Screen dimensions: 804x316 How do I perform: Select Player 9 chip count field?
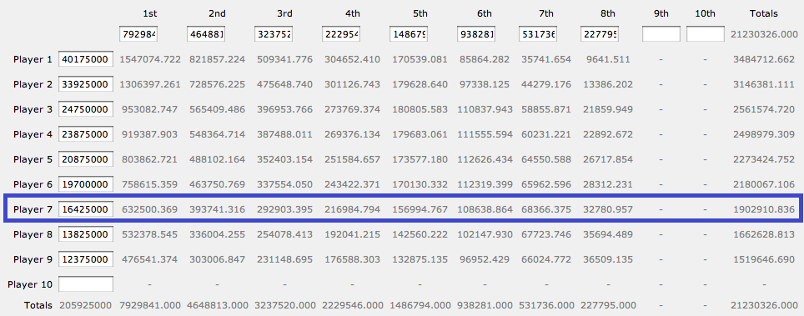pos(86,259)
